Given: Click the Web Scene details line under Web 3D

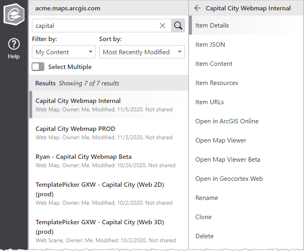Looking at the screenshot, I should [106, 240].
